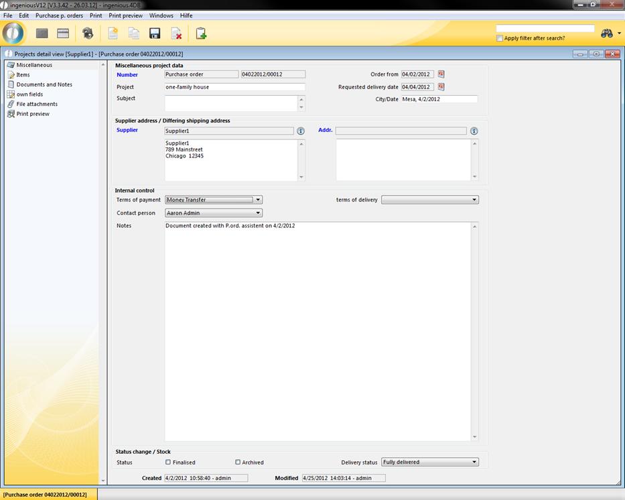Select Documents and Notes in sidebar
The image size is (625, 500).
[44, 84]
